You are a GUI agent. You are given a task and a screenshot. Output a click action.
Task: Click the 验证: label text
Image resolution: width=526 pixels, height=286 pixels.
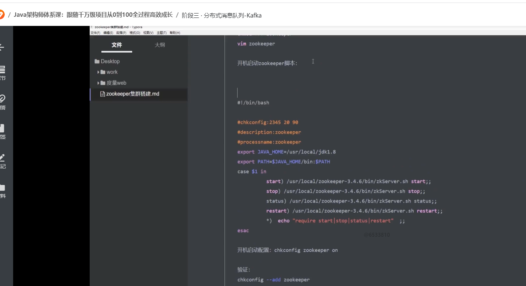[244, 270]
